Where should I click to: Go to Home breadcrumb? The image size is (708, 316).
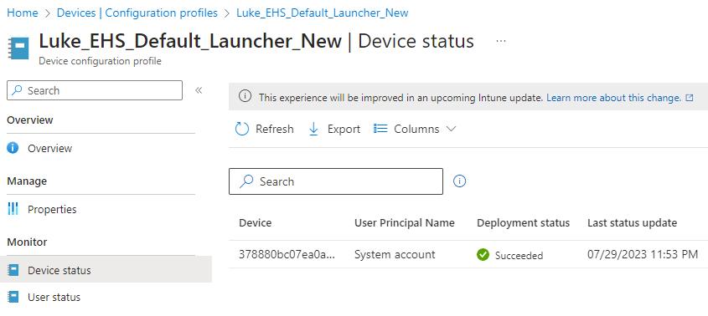[x=22, y=13]
